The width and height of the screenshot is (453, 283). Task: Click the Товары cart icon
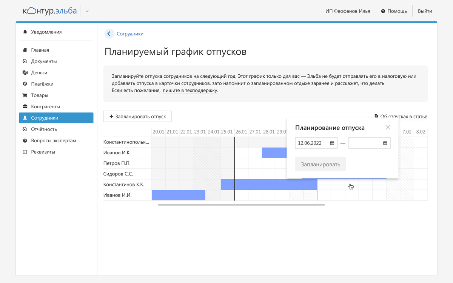[25, 95]
